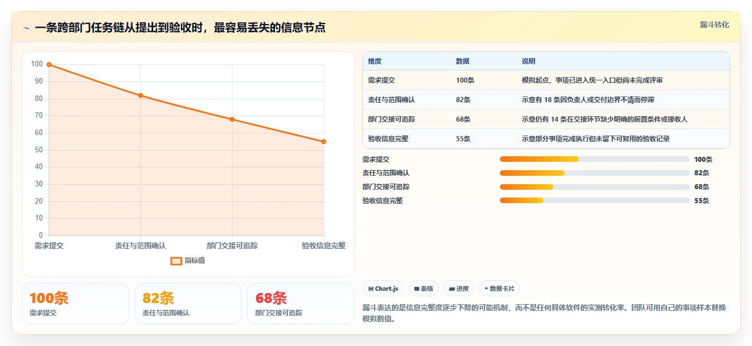Click the description mentioning 14 条

coord(604,119)
